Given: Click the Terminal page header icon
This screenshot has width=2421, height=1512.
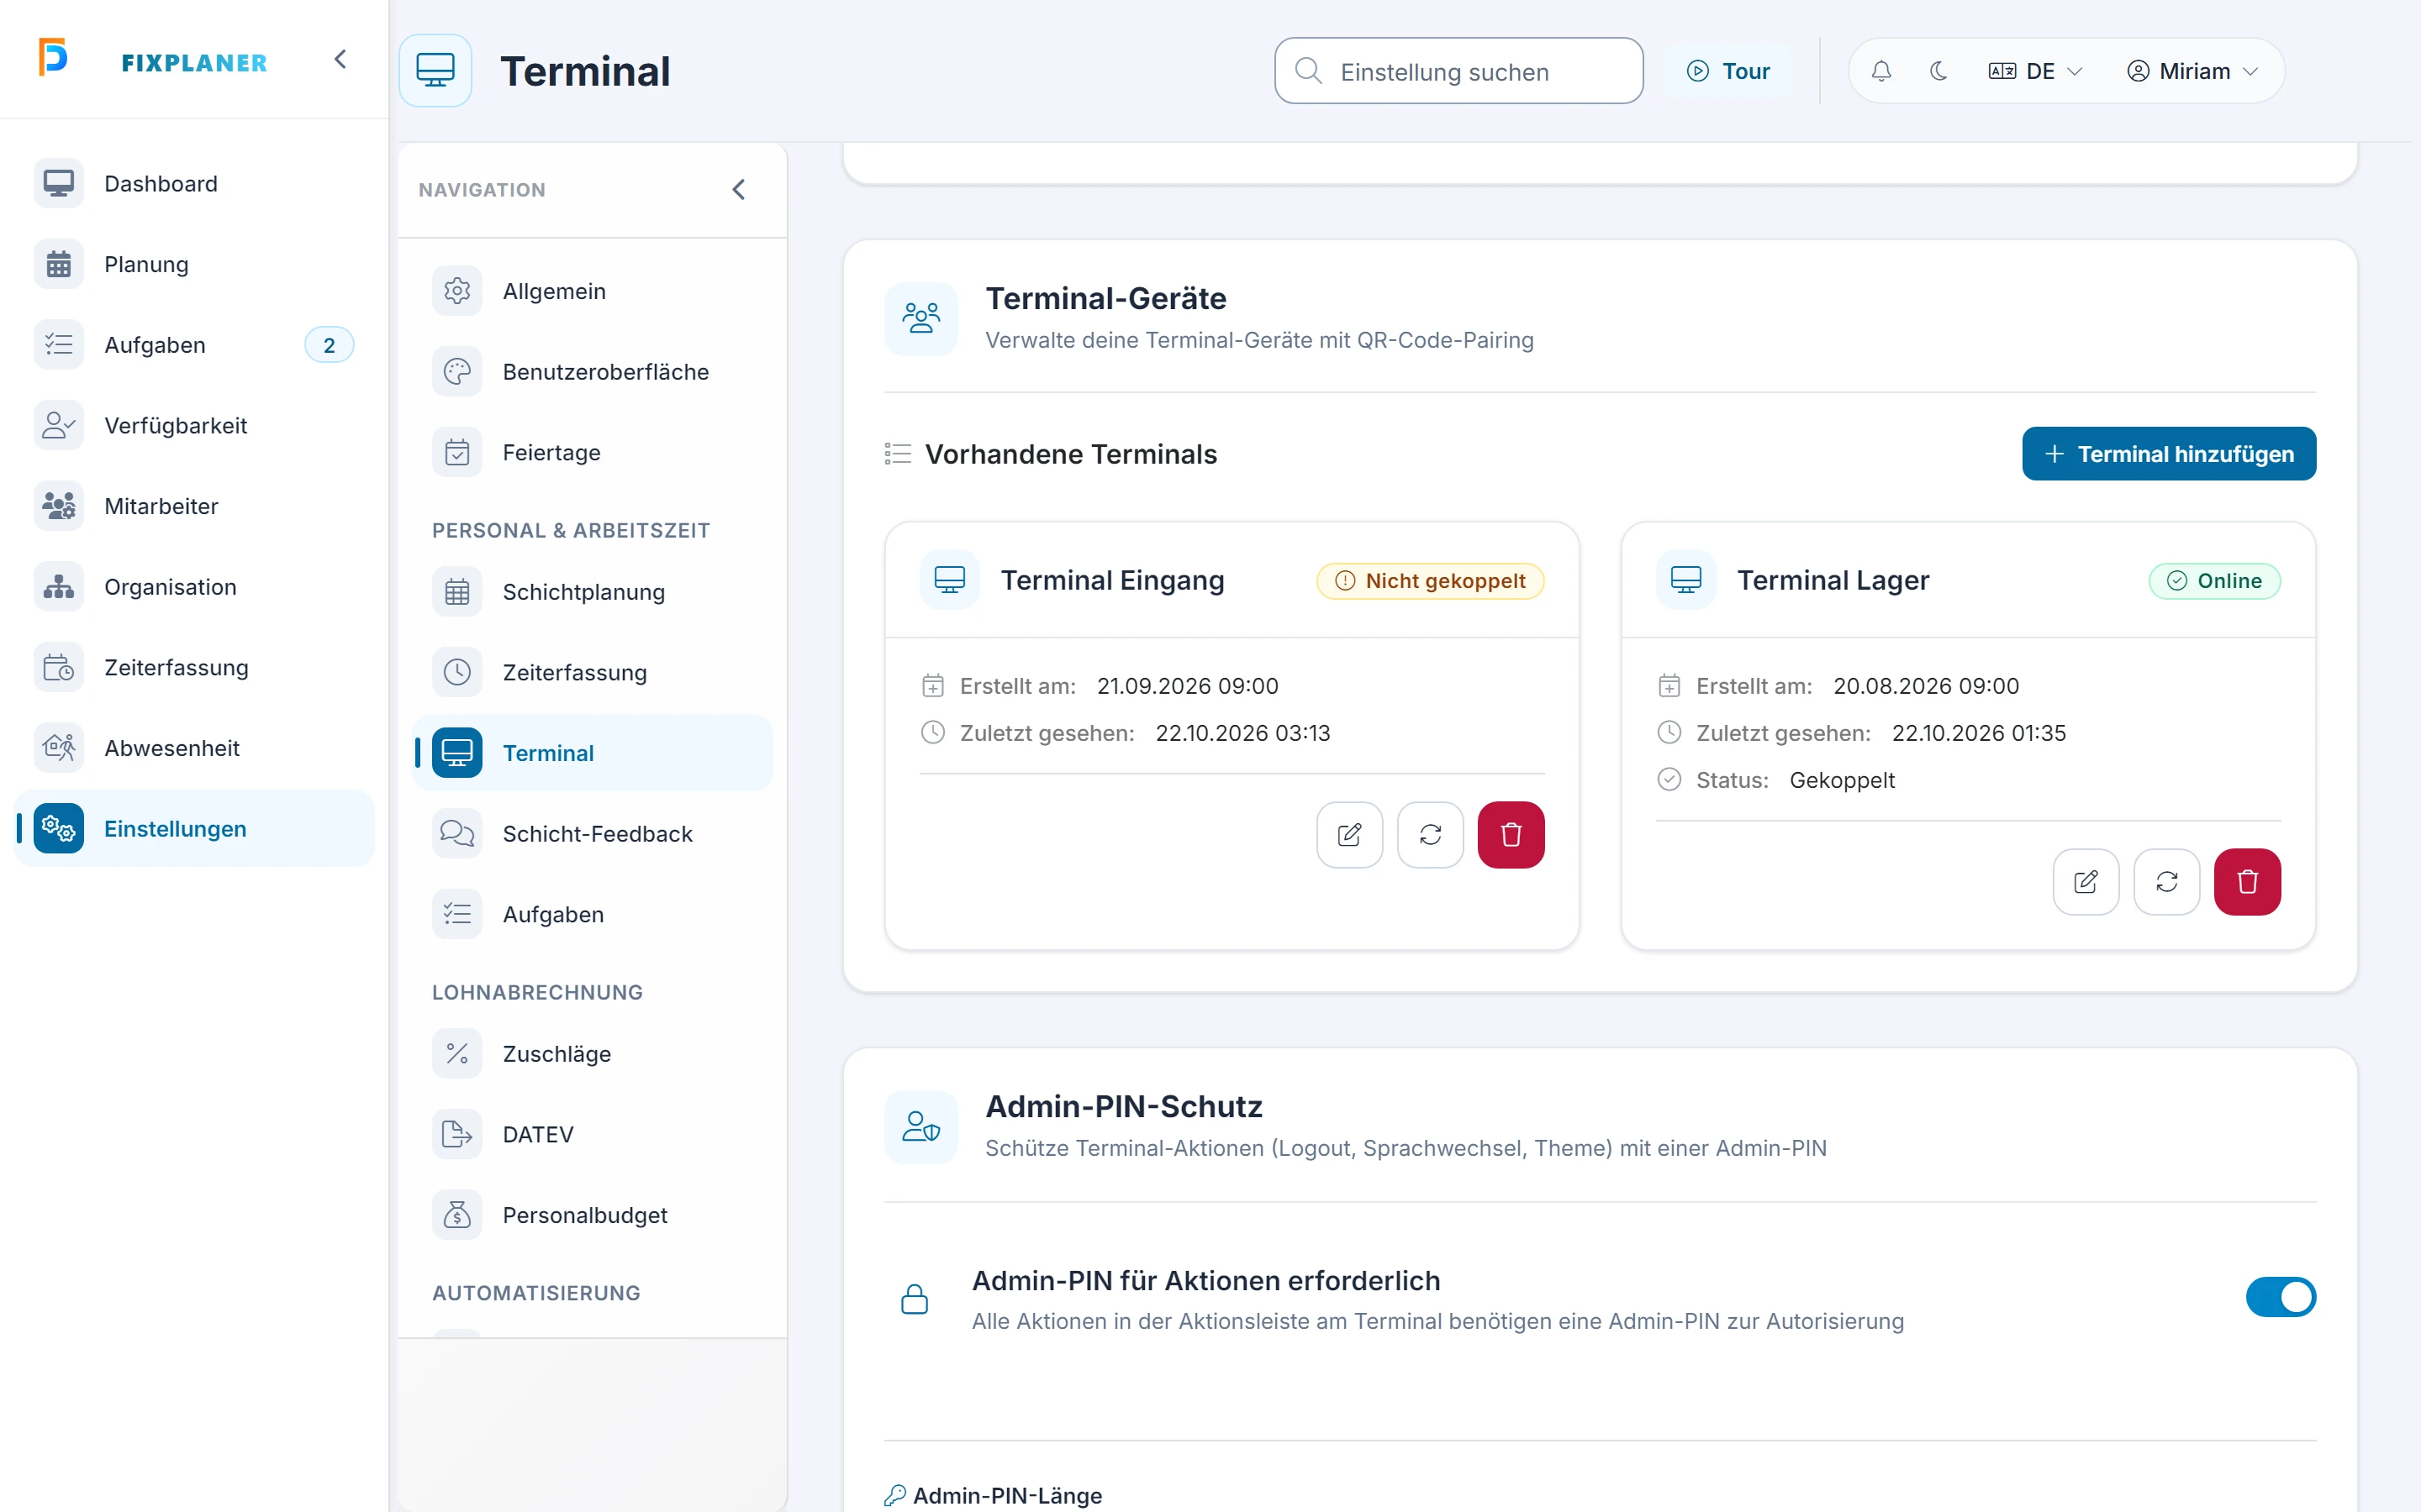Looking at the screenshot, I should [x=435, y=71].
